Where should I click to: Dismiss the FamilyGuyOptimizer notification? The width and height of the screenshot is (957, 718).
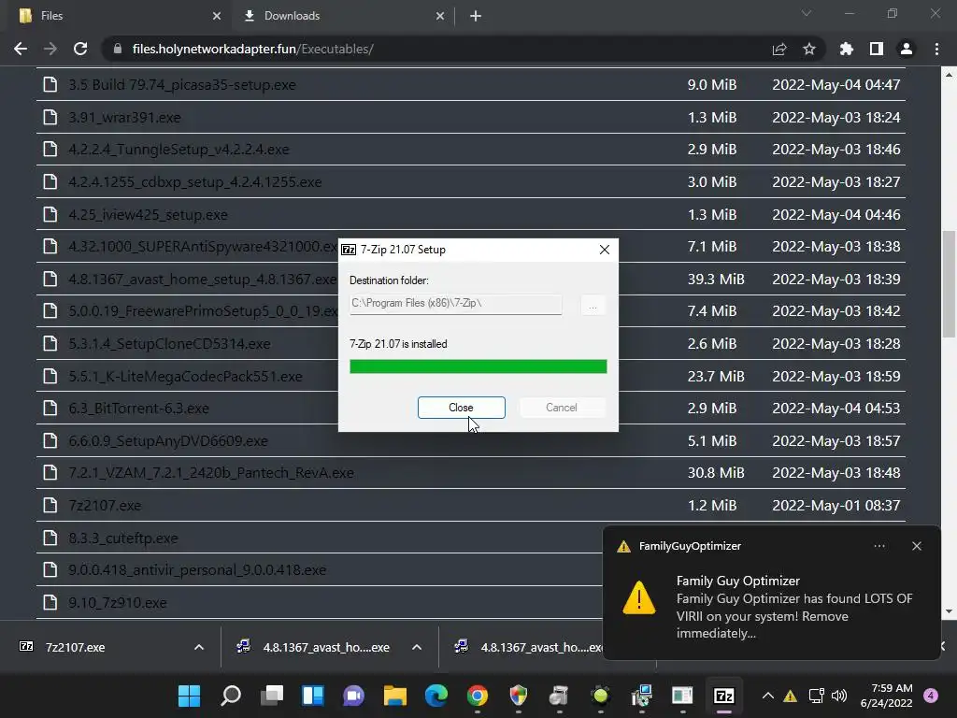coord(917,546)
